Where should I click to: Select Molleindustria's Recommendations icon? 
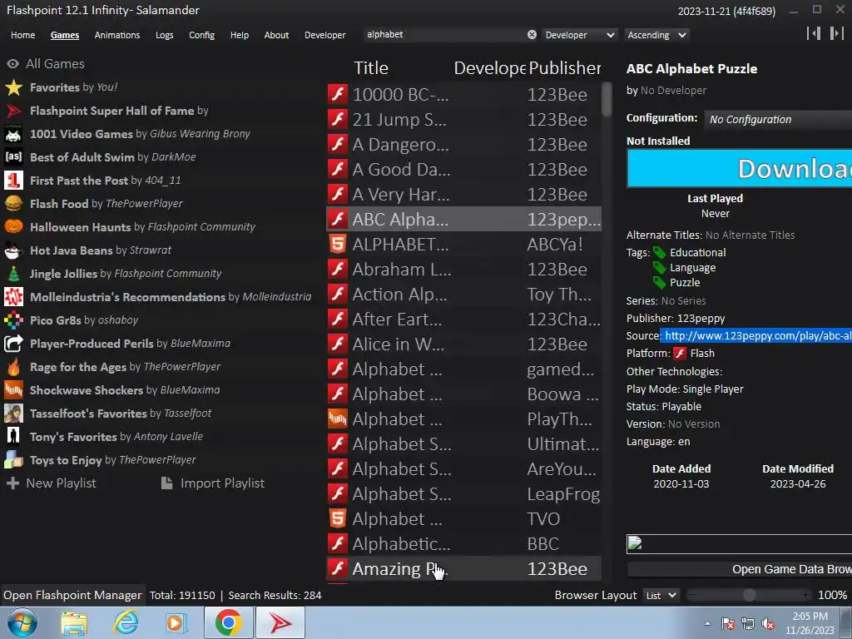13,297
